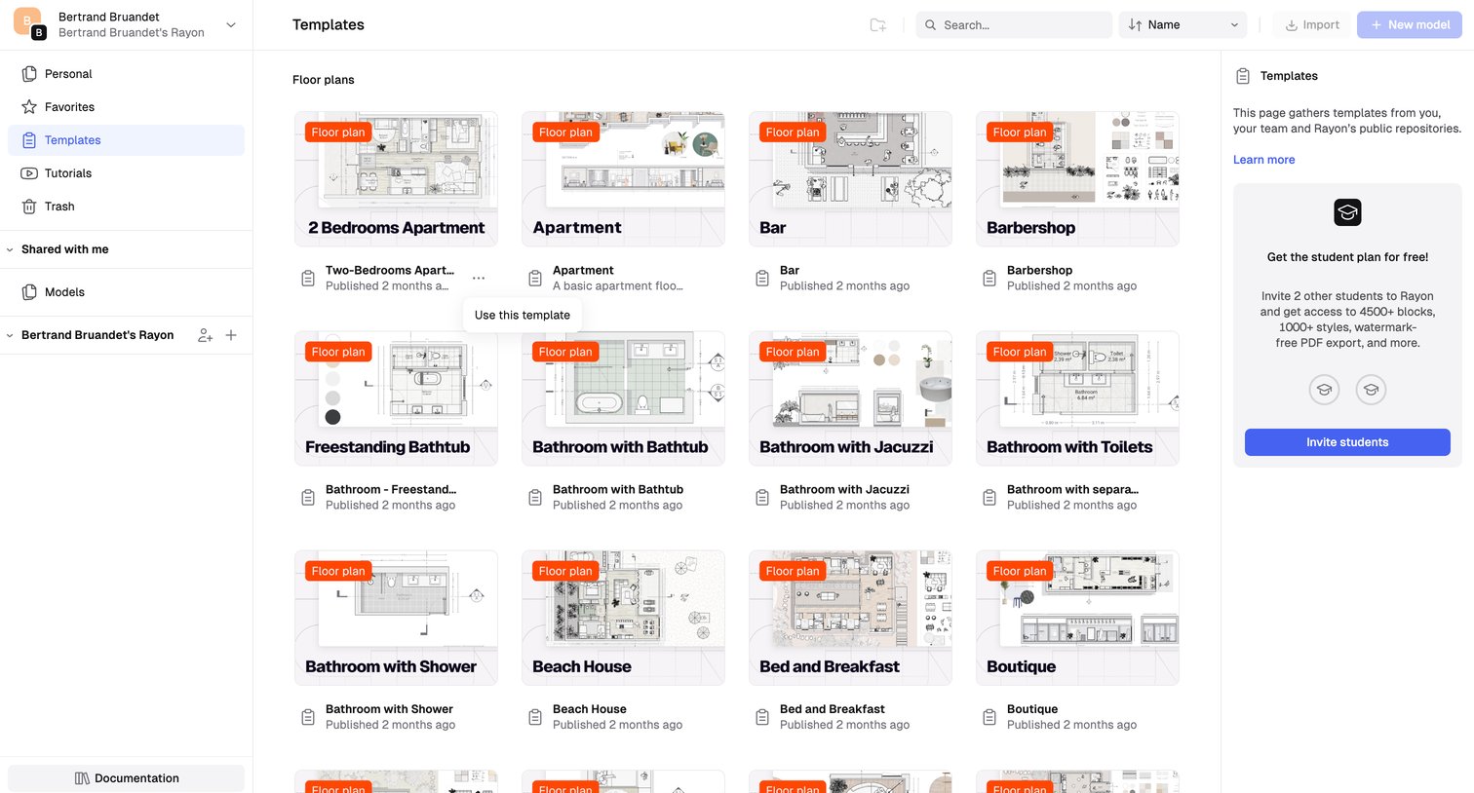Click the template icon beside Bathroom - Freestanding
This screenshot has width=1474, height=793.
click(x=308, y=498)
